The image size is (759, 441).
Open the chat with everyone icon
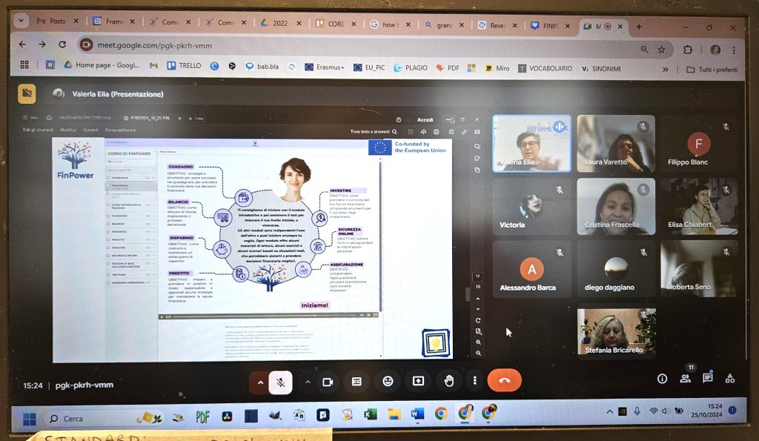tap(708, 378)
